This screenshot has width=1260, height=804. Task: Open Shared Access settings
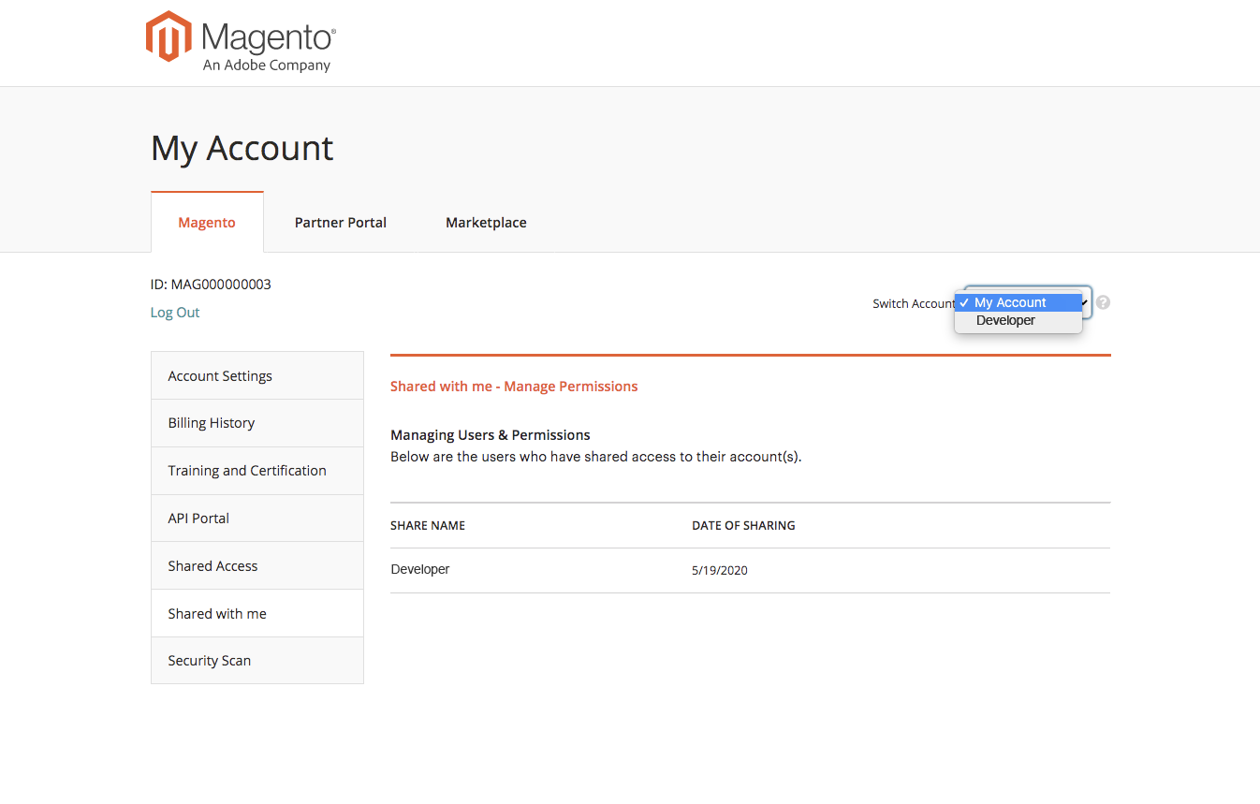(x=257, y=566)
